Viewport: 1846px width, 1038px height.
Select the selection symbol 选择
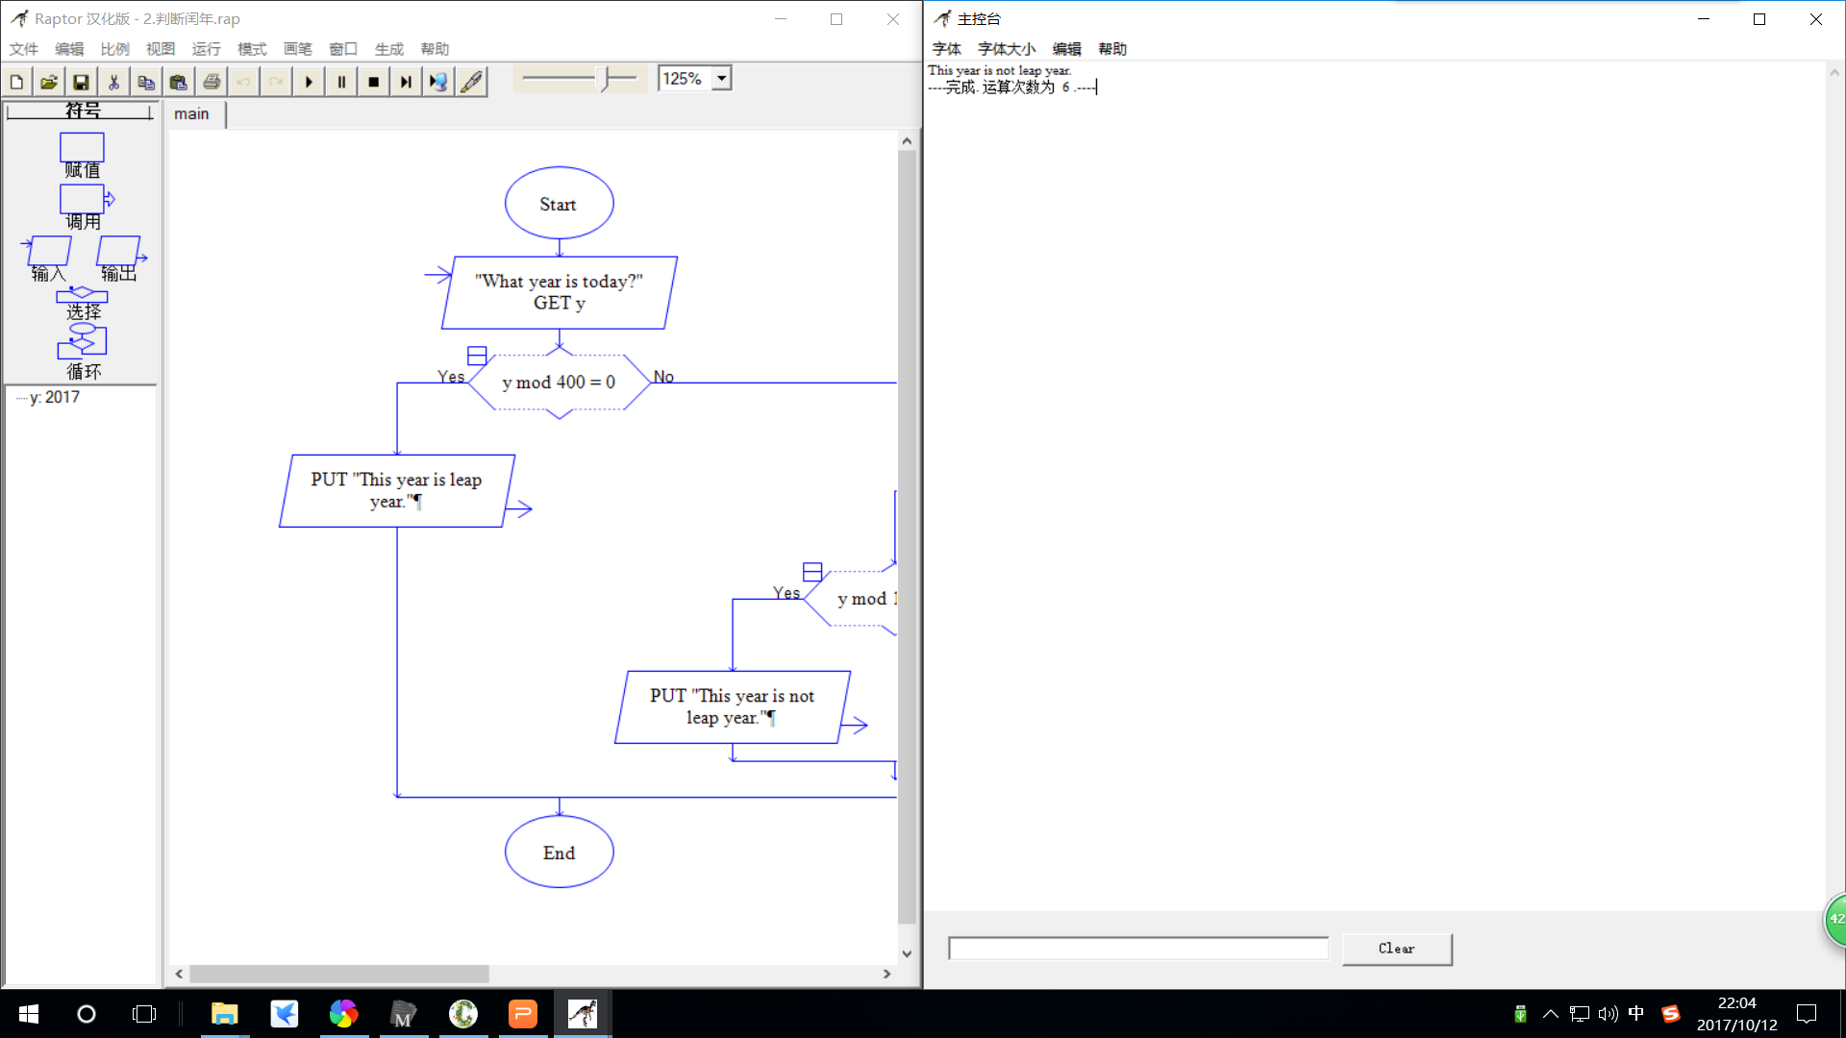point(83,303)
